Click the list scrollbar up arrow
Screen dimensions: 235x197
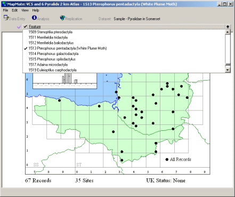click(x=228, y=32)
